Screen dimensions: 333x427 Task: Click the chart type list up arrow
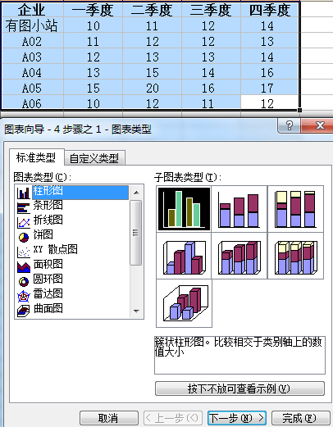point(136,193)
